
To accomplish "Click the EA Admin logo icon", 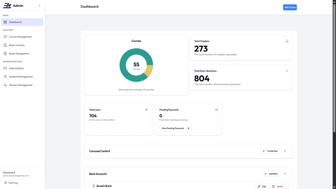I will pos(7,6).
